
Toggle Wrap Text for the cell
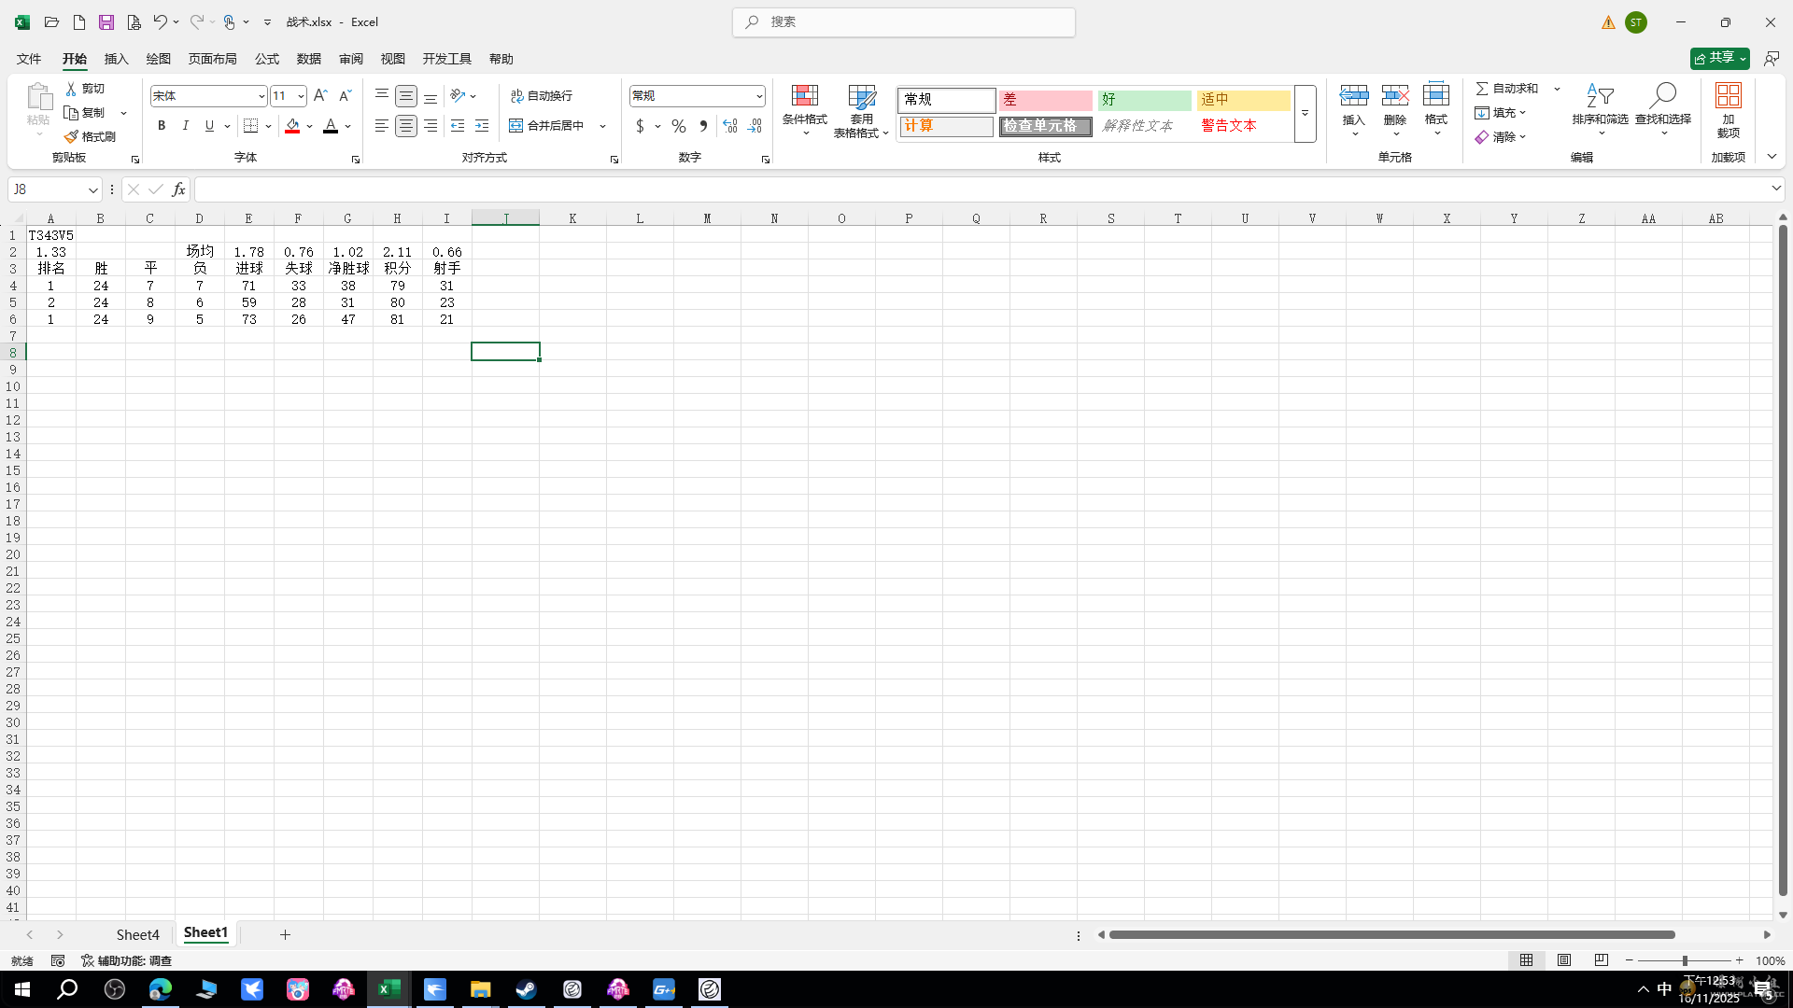(x=542, y=96)
